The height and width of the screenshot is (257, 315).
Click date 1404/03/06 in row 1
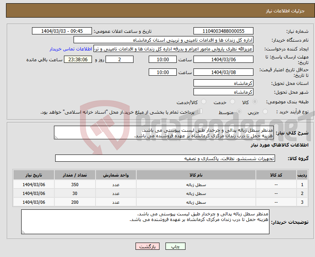coord(34,185)
